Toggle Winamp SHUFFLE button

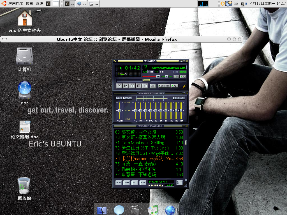(164, 86)
